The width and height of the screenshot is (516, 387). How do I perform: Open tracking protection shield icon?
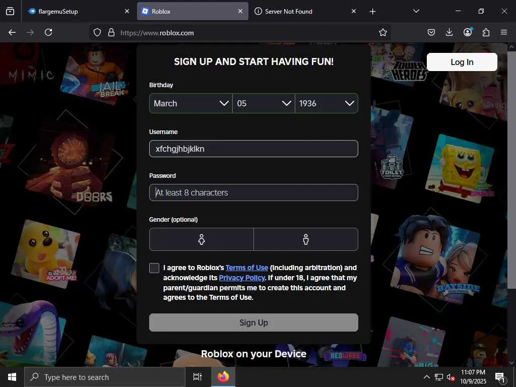pyautogui.click(x=97, y=33)
